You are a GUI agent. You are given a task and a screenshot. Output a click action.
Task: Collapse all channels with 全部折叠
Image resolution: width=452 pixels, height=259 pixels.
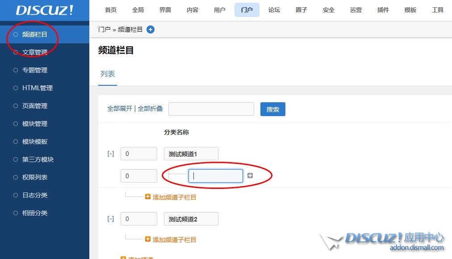pos(150,109)
